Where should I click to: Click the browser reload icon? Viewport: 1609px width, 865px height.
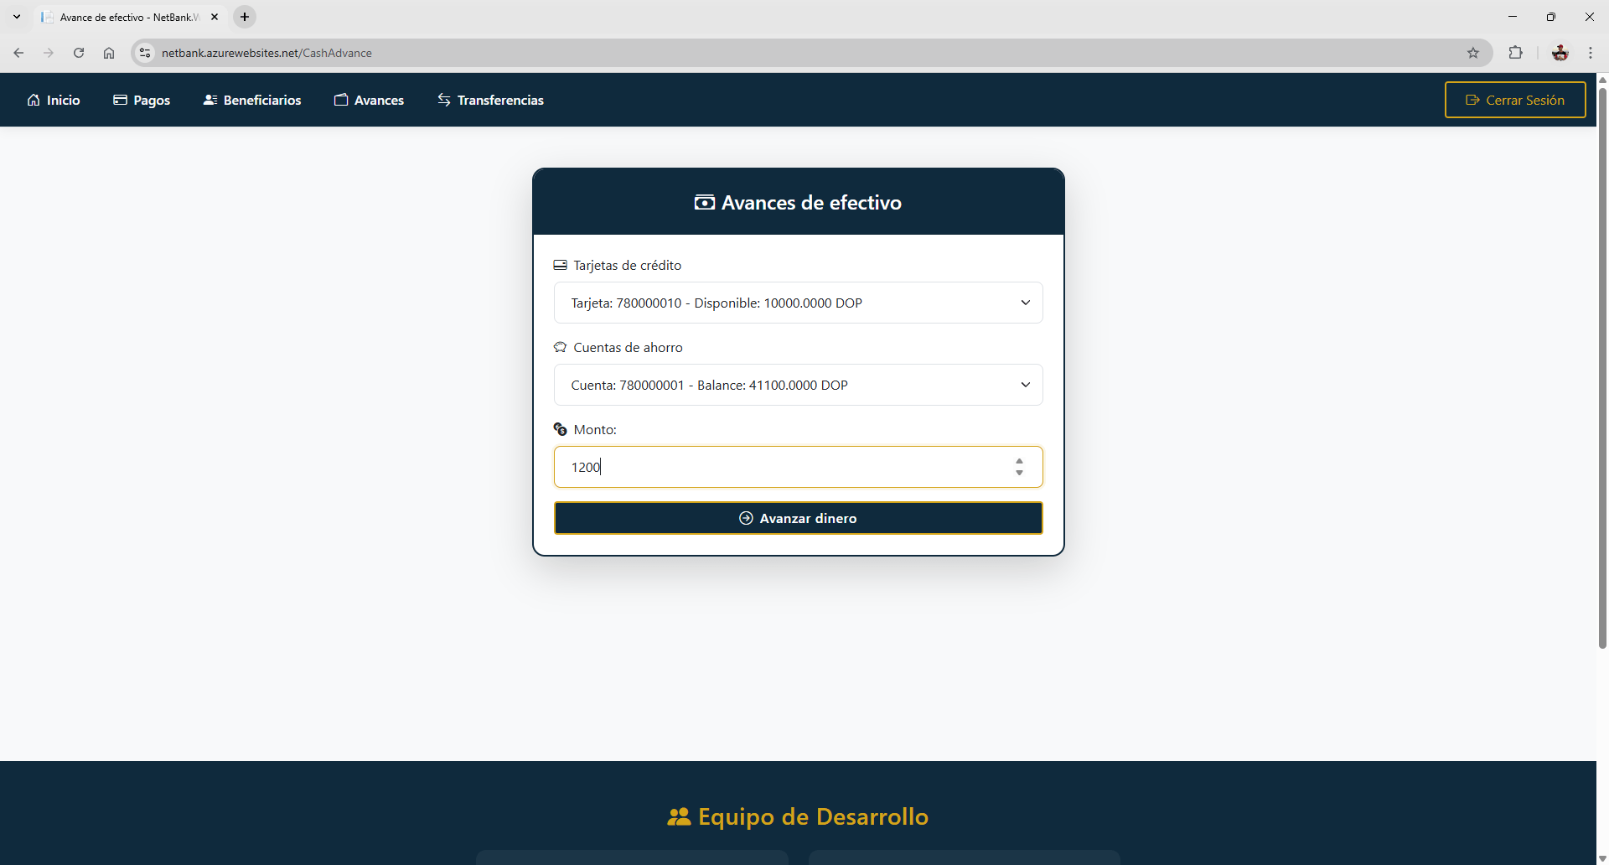(x=79, y=53)
